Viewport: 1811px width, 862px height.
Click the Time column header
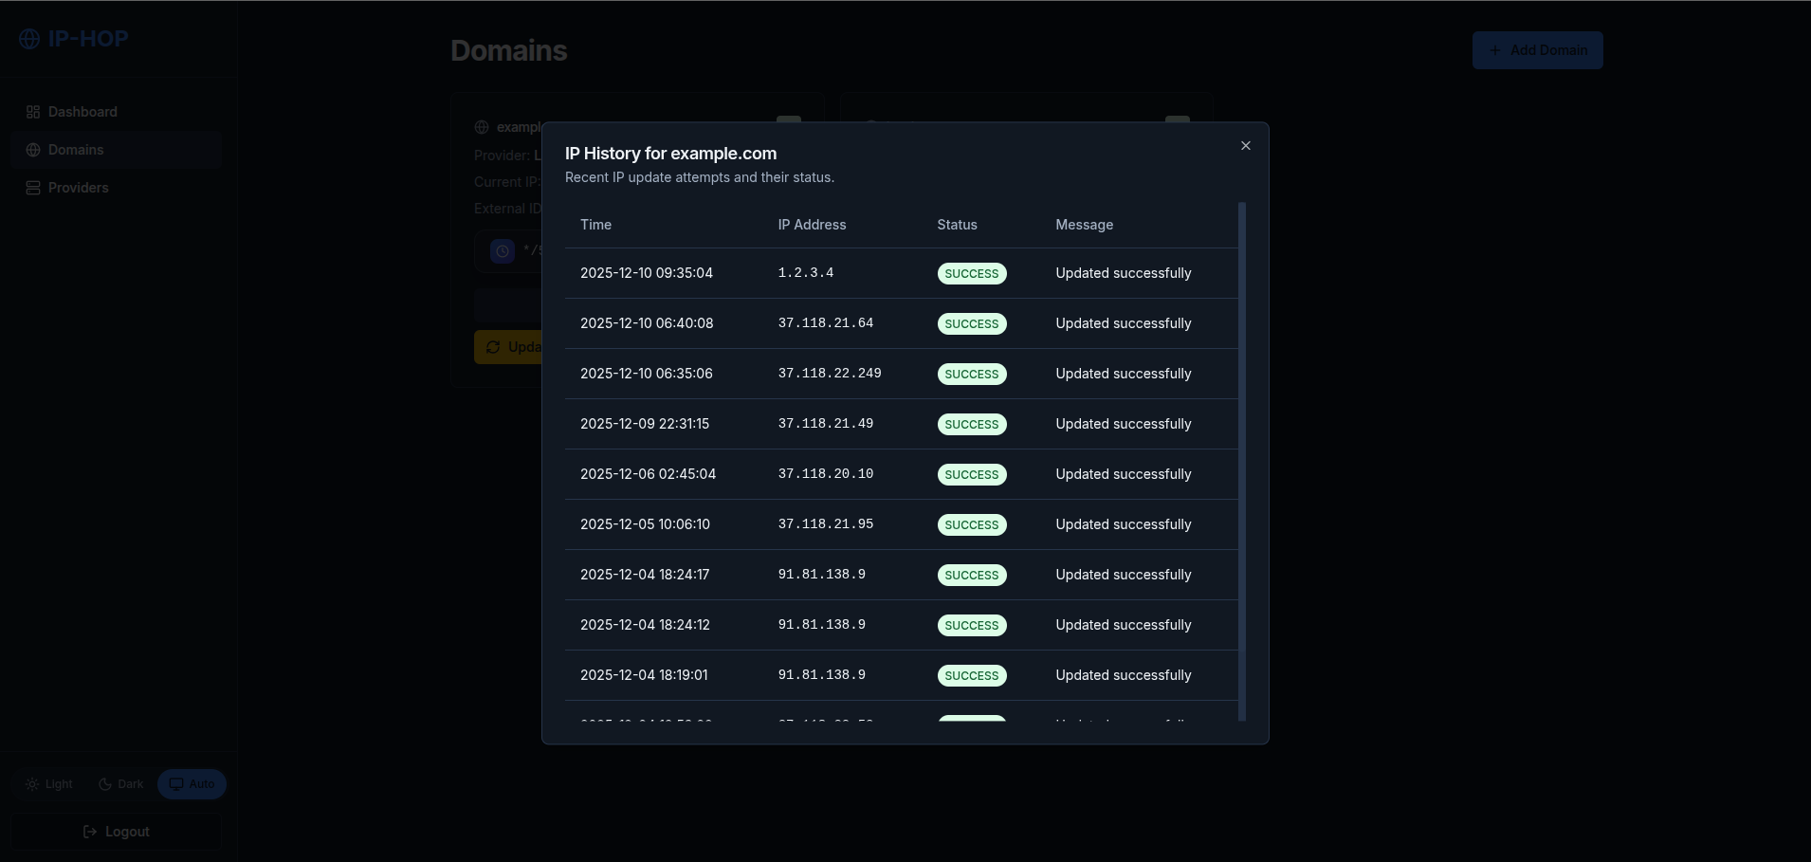tap(595, 225)
